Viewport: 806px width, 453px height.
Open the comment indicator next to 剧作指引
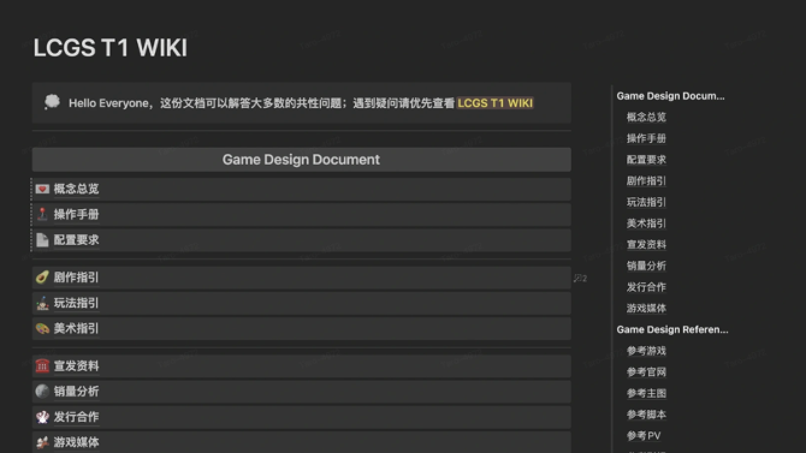tap(580, 278)
